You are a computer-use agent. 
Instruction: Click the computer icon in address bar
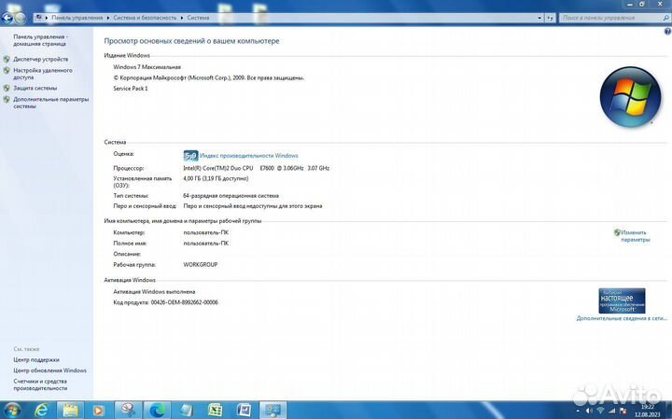click(39, 18)
